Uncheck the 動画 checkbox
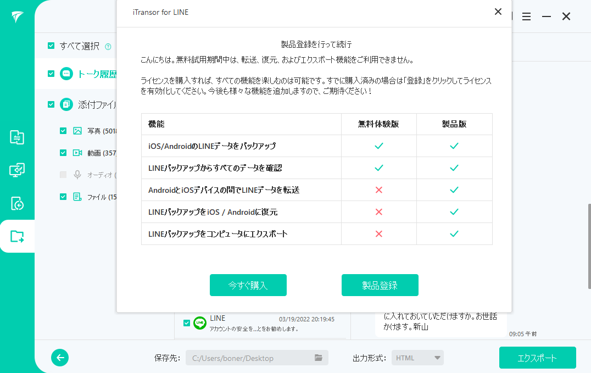 tap(63, 153)
